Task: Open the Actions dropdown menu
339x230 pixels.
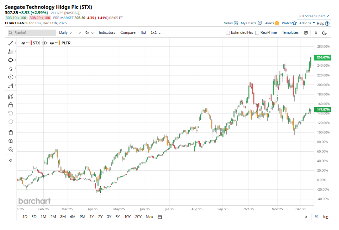Action: (307, 23)
